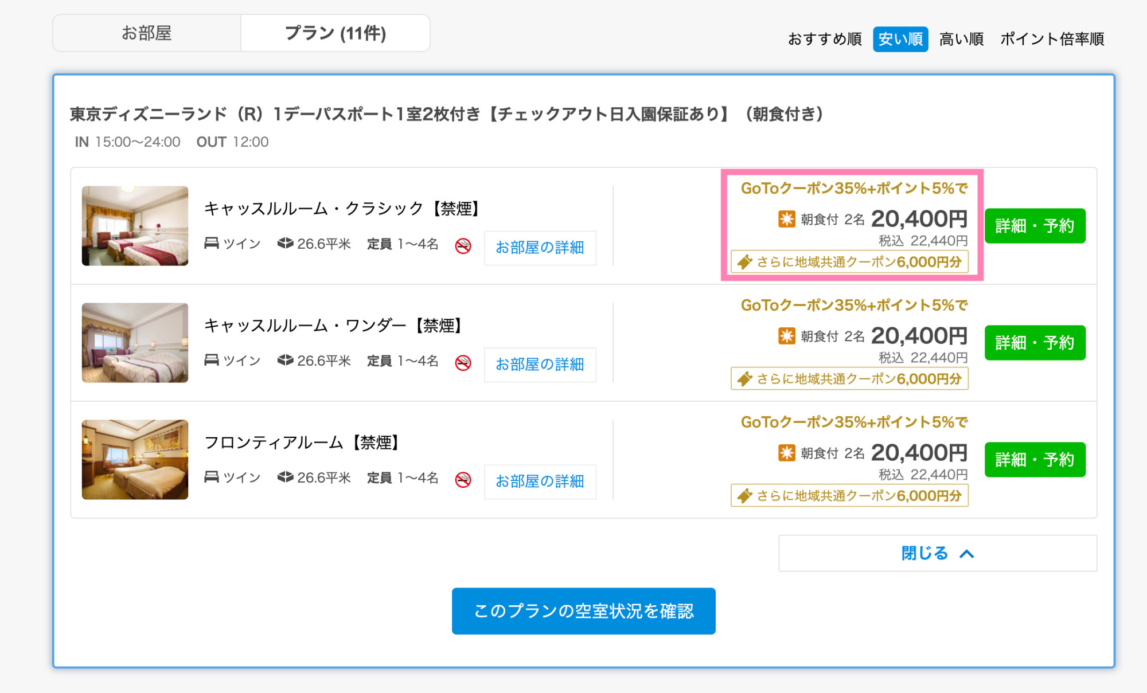The width and height of the screenshot is (1147, 693).
Task: Select the プラン (11件) tab
Action: coord(335,33)
